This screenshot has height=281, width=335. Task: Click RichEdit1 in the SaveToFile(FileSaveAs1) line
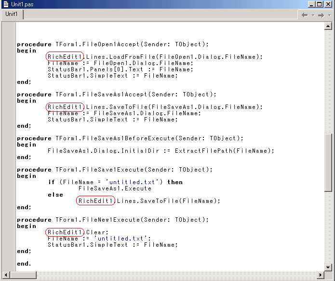click(x=65, y=107)
